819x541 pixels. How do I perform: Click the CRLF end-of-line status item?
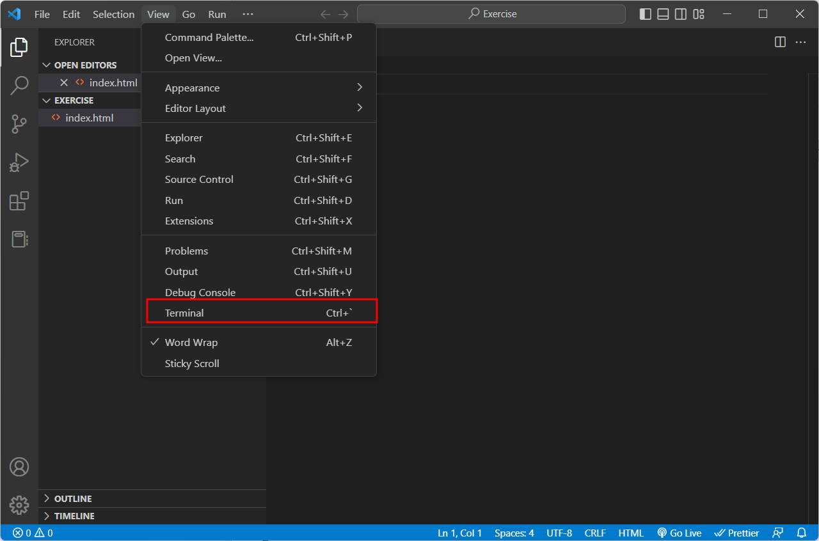595,533
